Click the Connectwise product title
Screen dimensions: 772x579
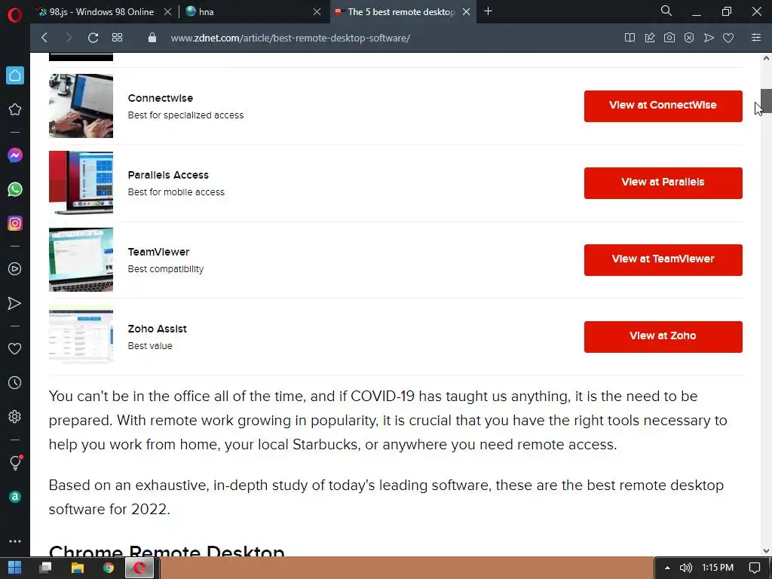pos(160,98)
